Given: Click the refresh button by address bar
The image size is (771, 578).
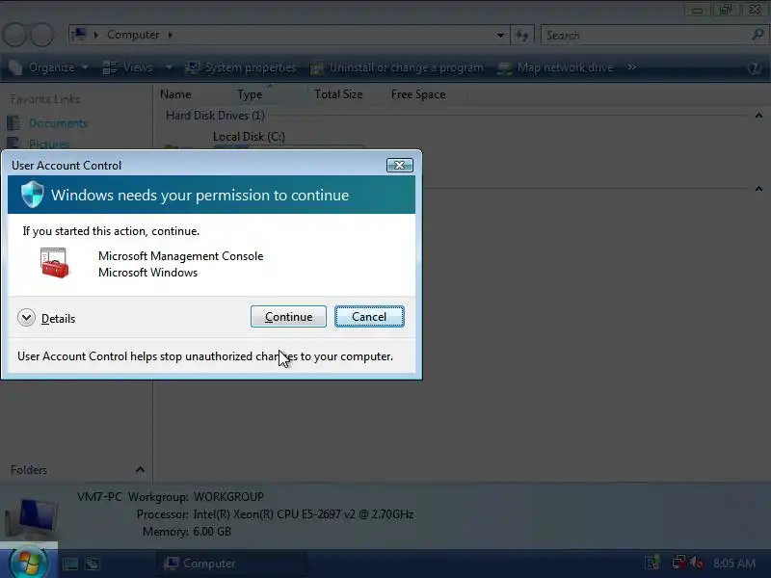Looking at the screenshot, I should click(521, 35).
